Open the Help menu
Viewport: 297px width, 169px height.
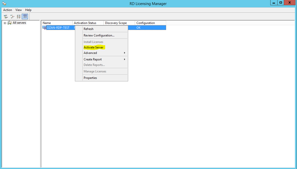click(x=28, y=10)
